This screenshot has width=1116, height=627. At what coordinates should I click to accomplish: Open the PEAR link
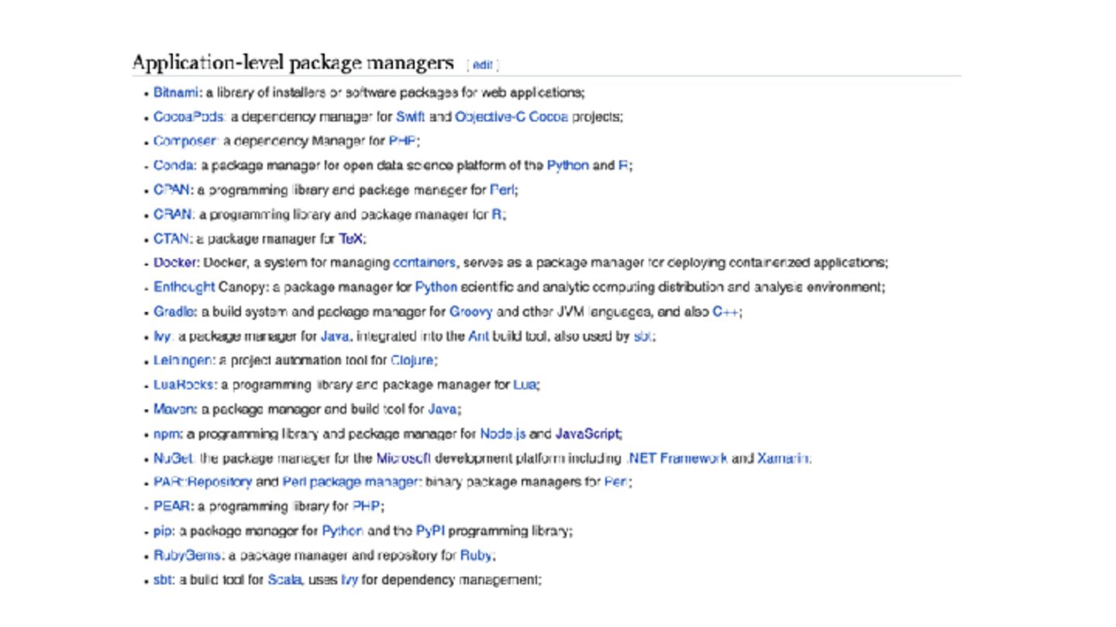coord(172,507)
